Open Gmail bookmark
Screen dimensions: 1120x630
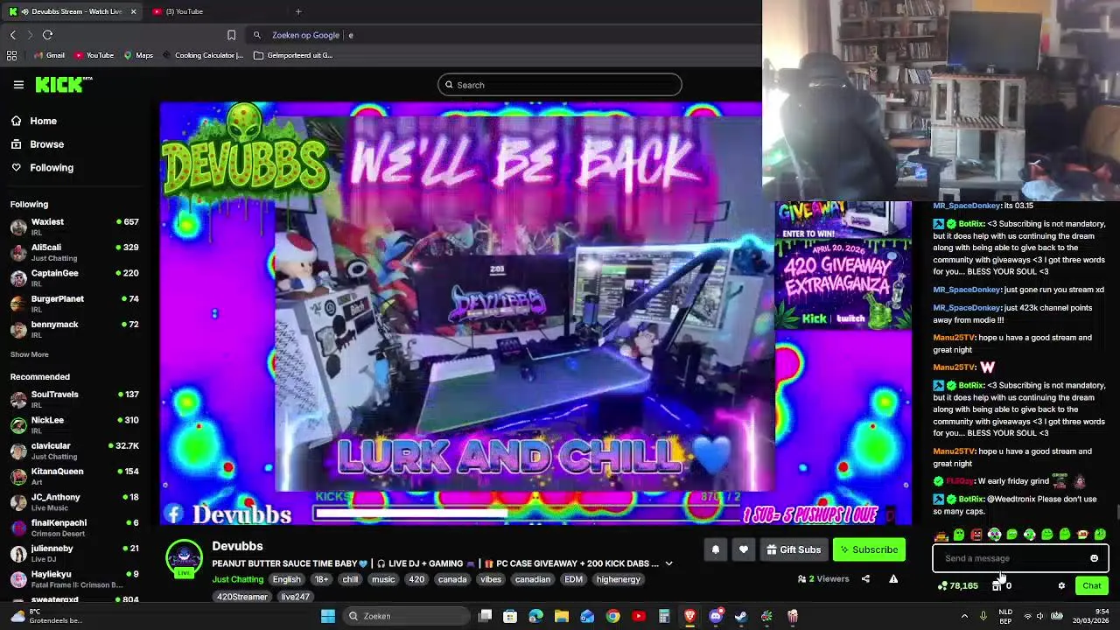click(48, 55)
